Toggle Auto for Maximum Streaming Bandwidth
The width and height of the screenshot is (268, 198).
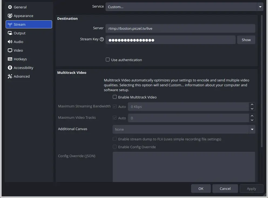[x=115, y=106]
